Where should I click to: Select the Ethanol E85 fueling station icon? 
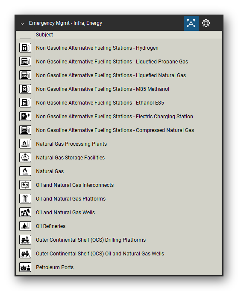pos(25,102)
